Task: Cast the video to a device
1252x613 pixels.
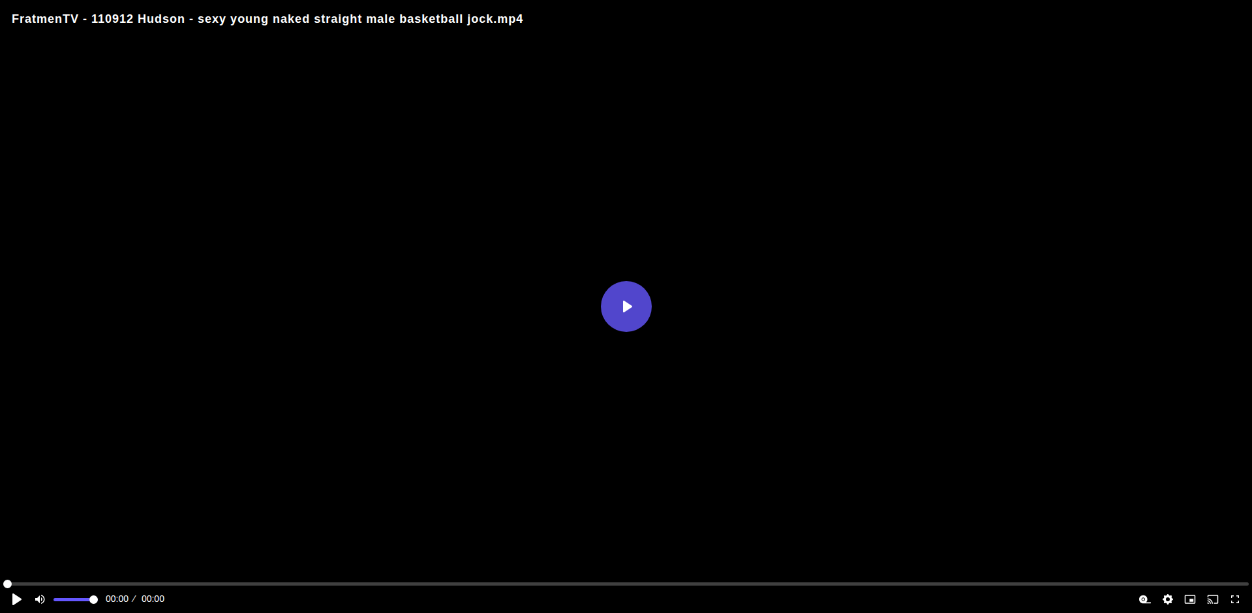Action: (x=1213, y=599)
